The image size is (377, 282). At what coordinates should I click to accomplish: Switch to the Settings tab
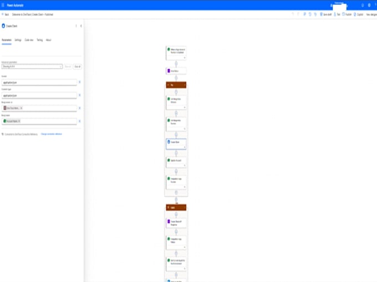18,40
